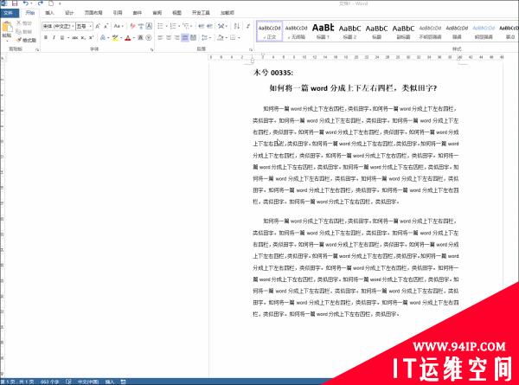Apply the 标题 1 heading style
The height and width of the screenshot is (385, 519).
[323, 31]
